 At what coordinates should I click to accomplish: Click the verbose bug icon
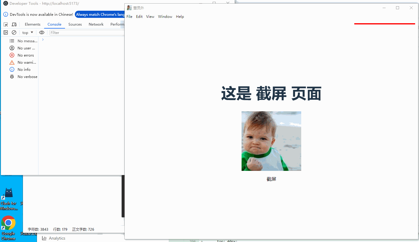12,77
